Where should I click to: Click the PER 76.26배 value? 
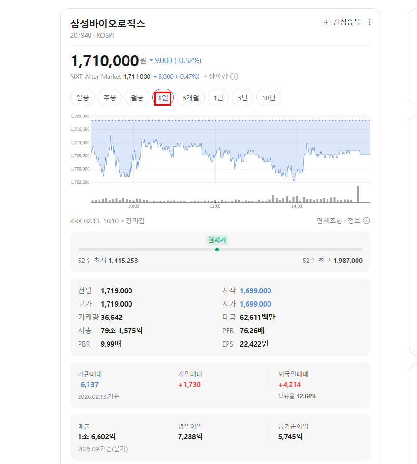tap(252, 330)
